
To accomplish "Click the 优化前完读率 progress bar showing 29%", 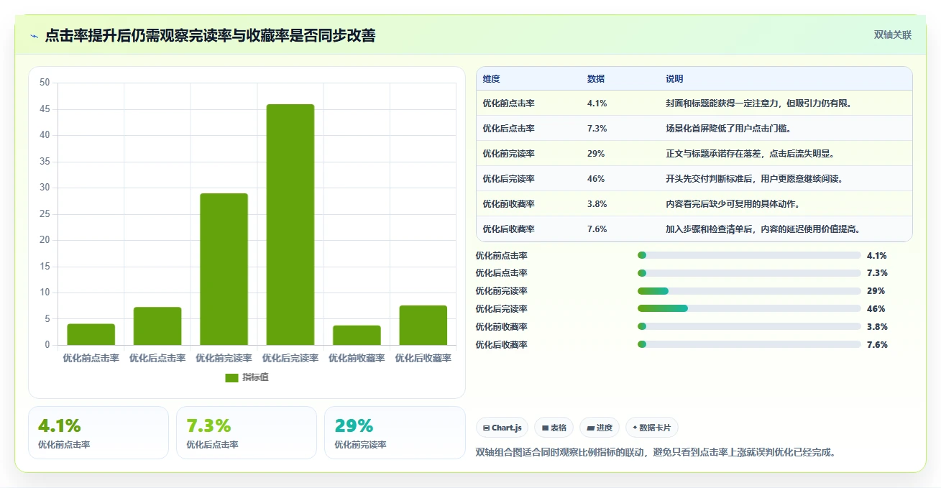I will tap(749, 291).
